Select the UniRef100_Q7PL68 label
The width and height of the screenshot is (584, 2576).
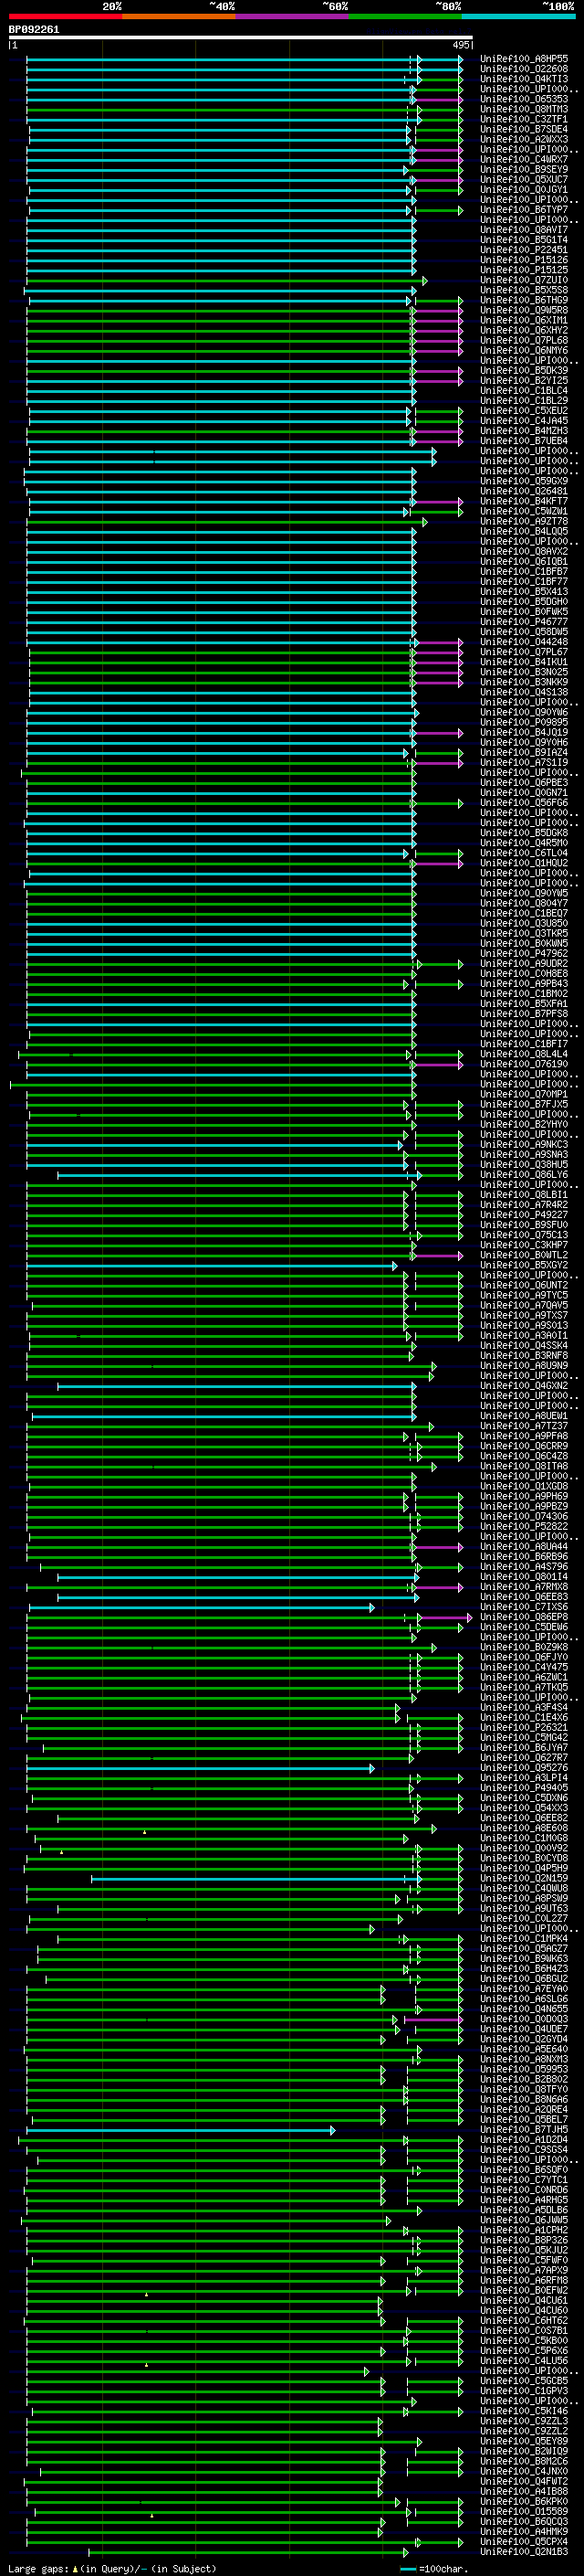coord(524,340)
